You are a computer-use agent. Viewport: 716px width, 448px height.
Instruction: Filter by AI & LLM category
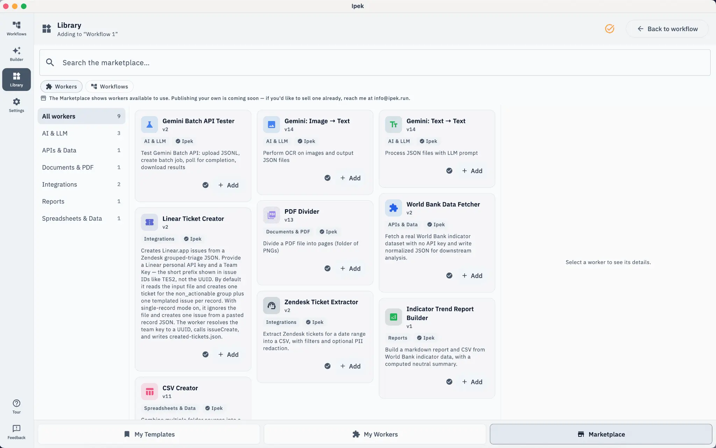coord(81,133)
